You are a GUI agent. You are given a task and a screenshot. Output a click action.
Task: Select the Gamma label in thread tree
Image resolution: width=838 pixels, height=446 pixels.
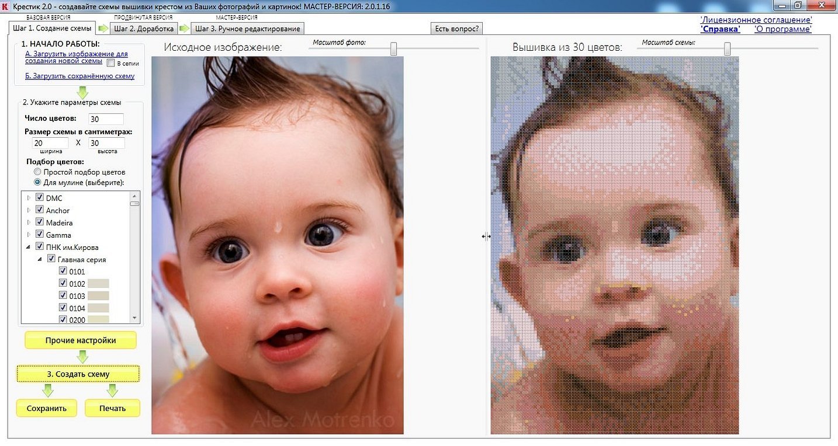point(58,235)
